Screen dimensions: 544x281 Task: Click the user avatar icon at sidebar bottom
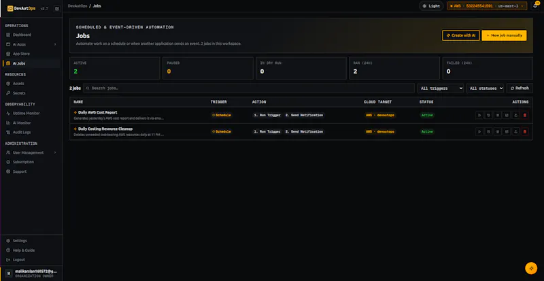point(9,274)
